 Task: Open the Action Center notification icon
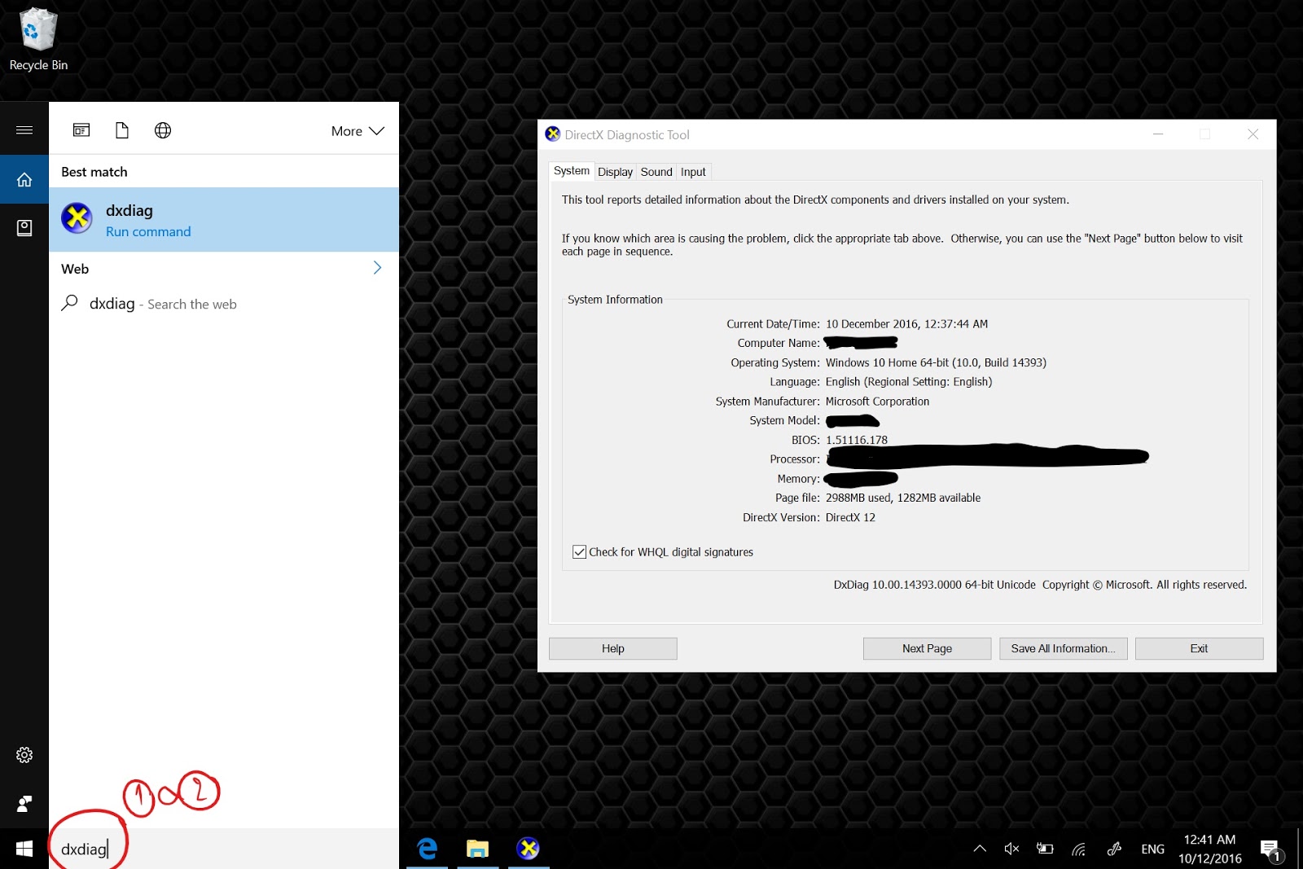coord(1271,850)
